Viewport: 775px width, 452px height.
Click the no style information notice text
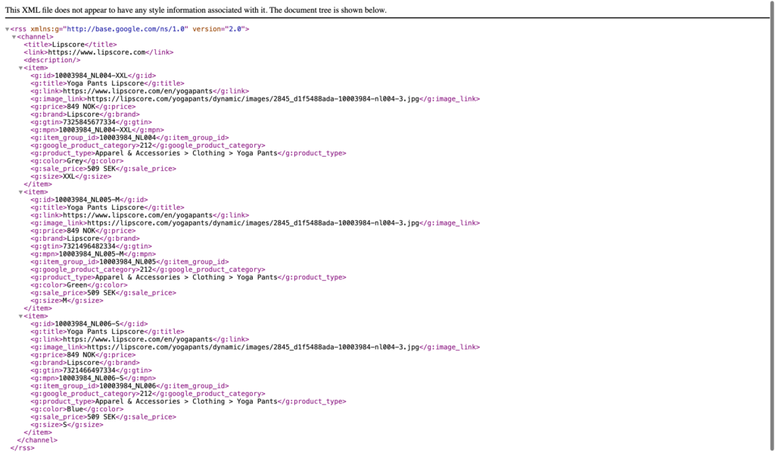tap(195, 10)
